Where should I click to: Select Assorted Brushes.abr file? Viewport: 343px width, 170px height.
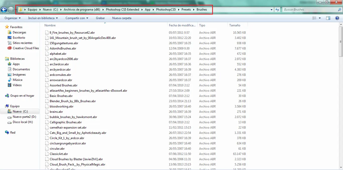[64, 85]
